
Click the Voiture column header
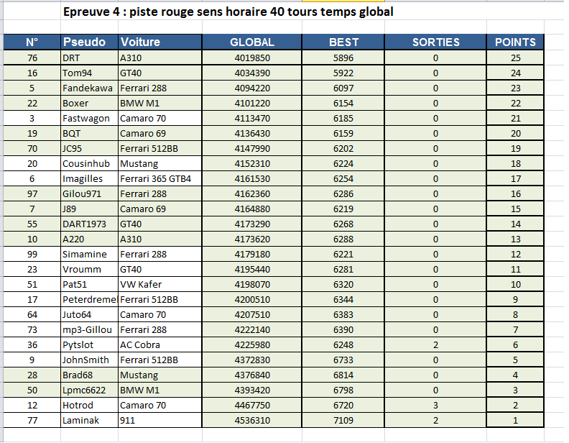[160, 42]
